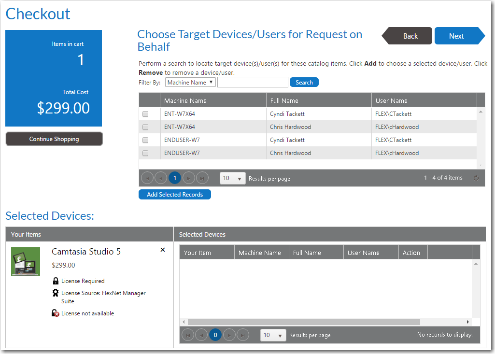The image size is (495, 354).
Task: Click the License not available icon
Action: tap(56, 313)
